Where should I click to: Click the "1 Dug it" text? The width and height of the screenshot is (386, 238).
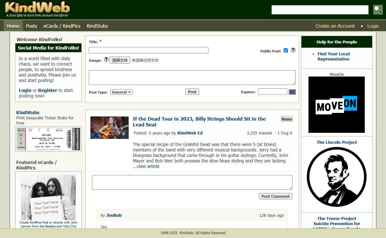pos(285,133)
